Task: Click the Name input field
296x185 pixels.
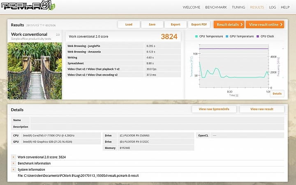Action: point(157,120)
